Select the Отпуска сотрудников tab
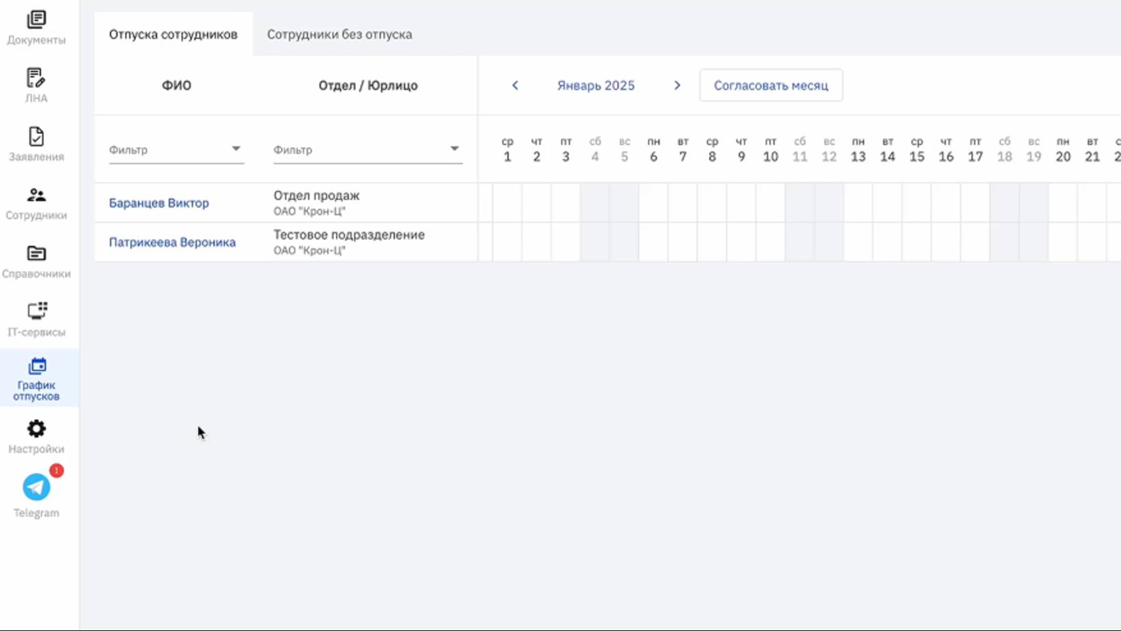The width and height of the screenshot is (1121, 631). click(173, 34)
